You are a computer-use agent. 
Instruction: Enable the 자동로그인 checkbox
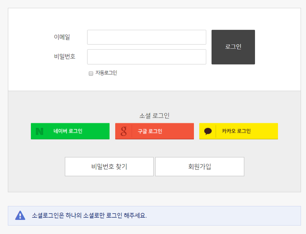[x=91, y=73]
